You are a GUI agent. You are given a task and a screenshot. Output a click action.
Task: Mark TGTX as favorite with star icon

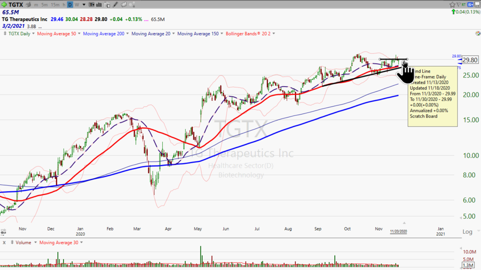(x=452, y=4)
